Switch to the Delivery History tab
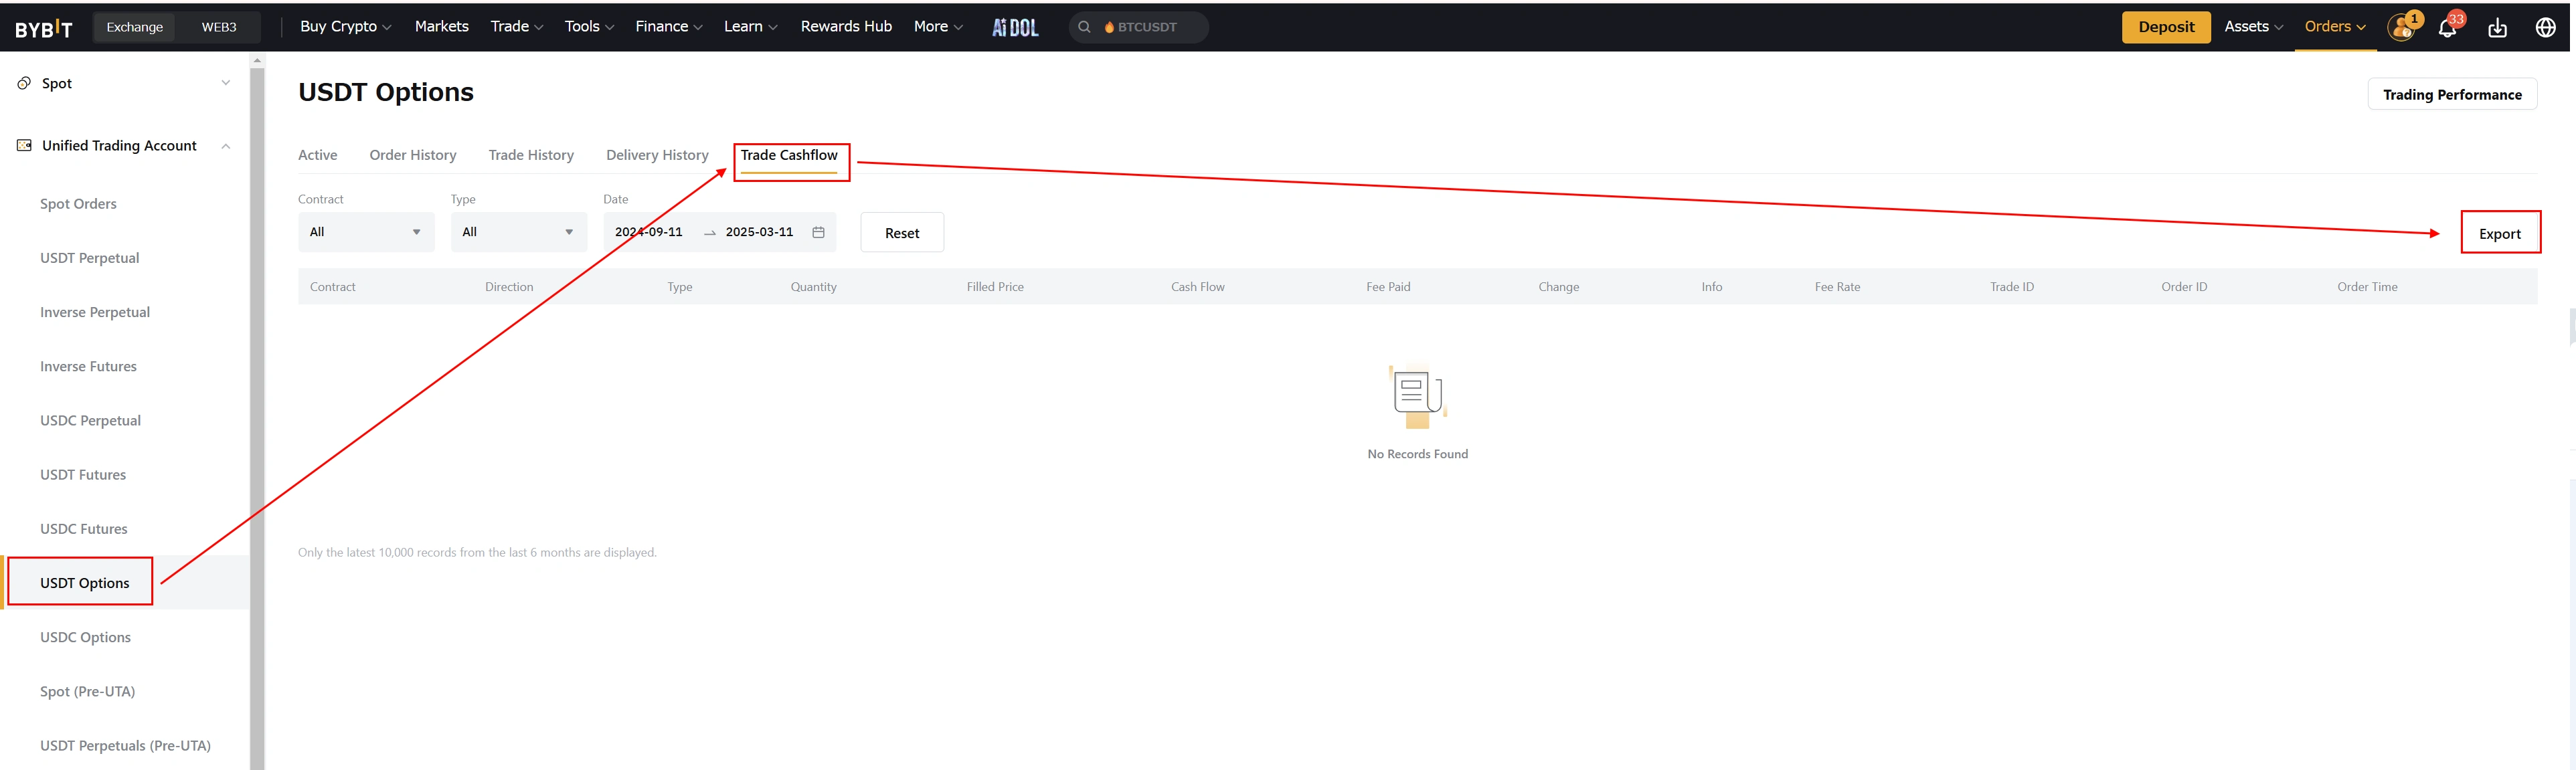This screenshot has height=770, width=2576. (x=657, y=155)
